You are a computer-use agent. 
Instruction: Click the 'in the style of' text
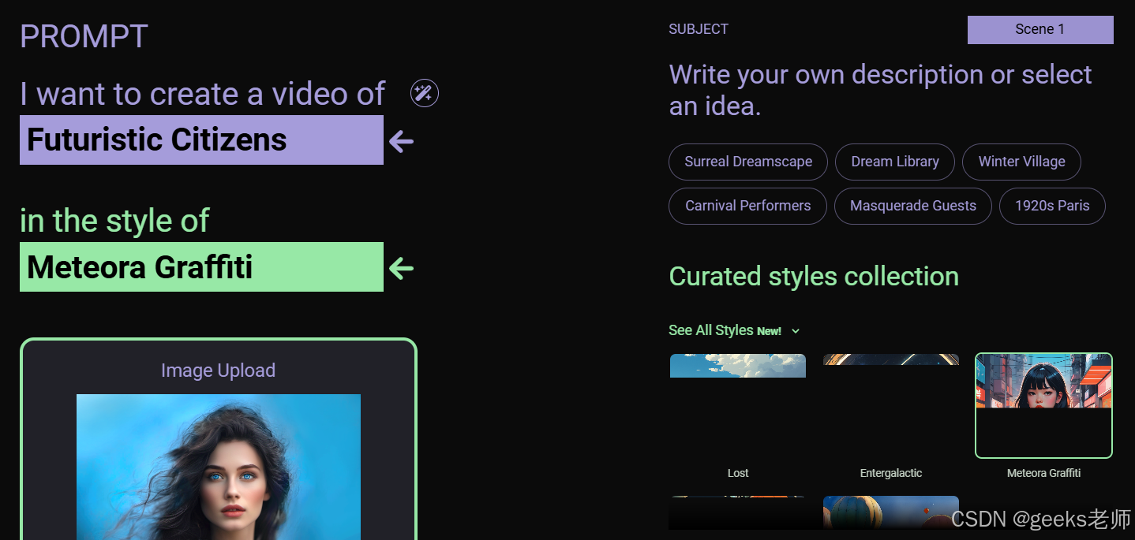click(114, 221)
